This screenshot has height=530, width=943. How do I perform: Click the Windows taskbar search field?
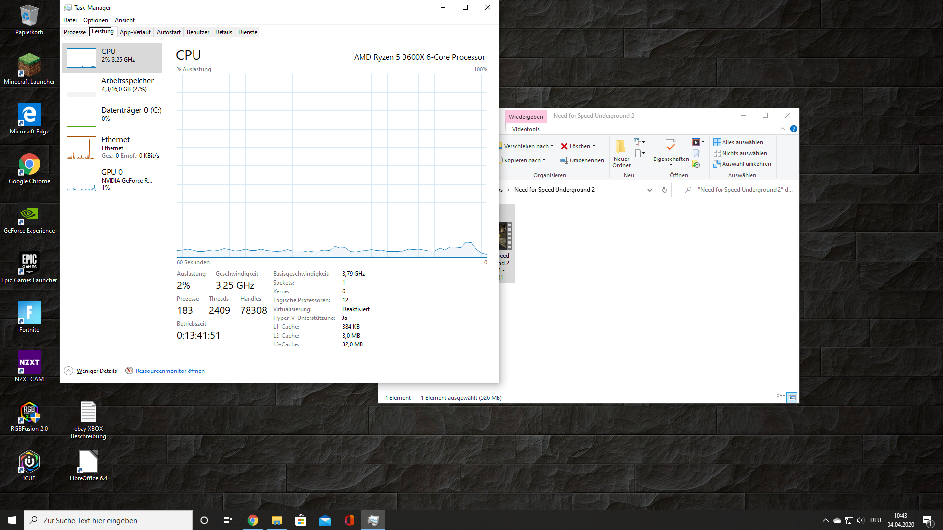108,520
